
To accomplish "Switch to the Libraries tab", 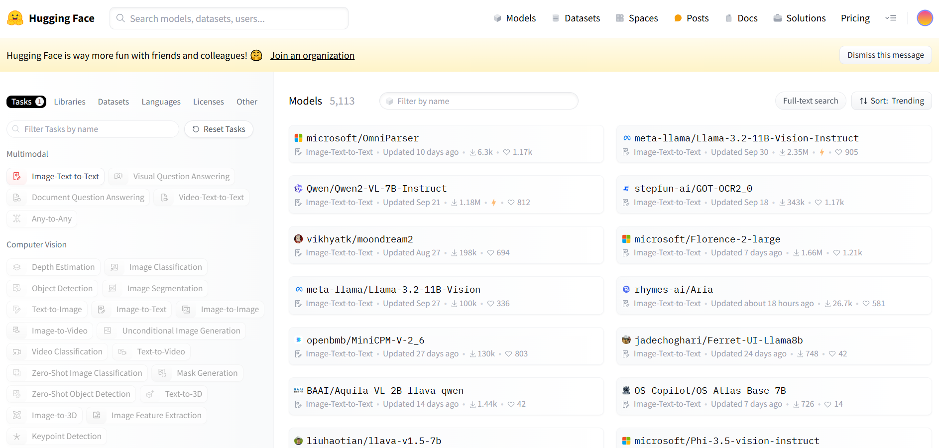I will (70, 102).
